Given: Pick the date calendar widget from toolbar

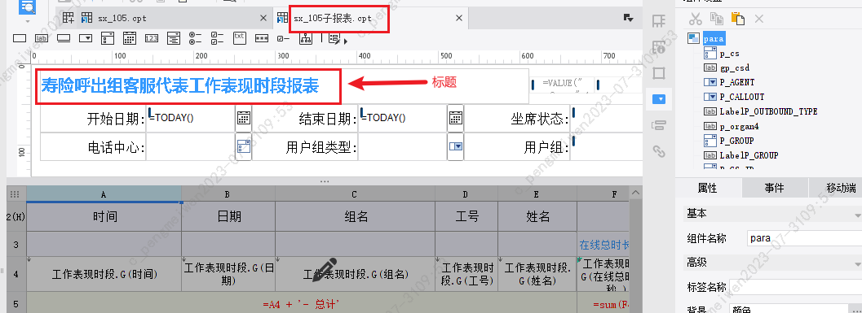Looking at the screenshot, I should coord(129,38).
